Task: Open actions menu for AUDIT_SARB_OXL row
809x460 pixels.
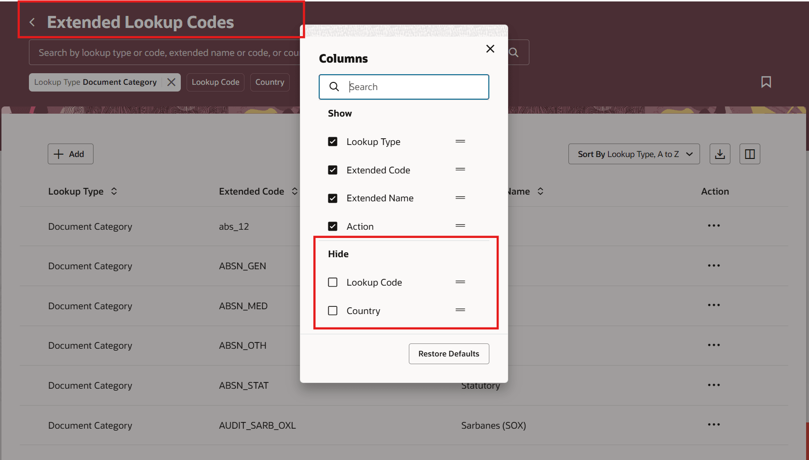Action: [x=714, y=425]
